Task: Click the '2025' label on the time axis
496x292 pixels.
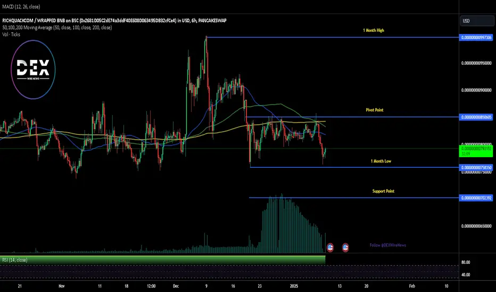Action: coord(294,286)
